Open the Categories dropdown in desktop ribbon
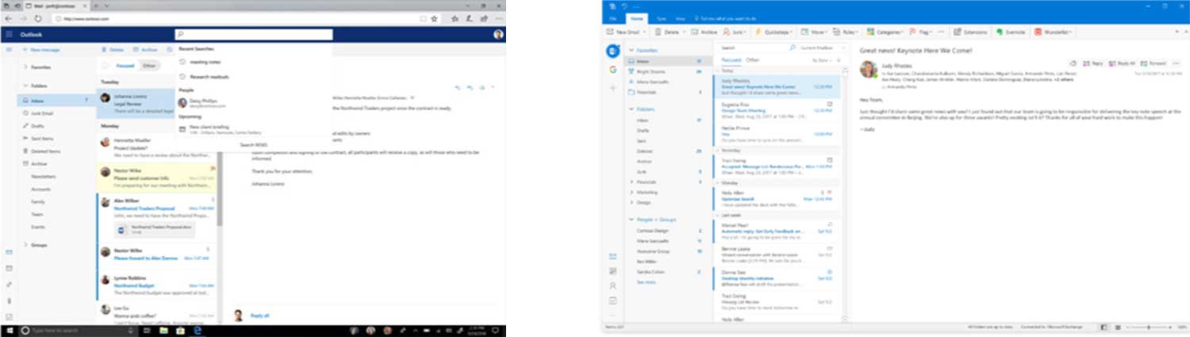Screen dimensions: 1190x337 pyautogui.click(x=901, y=32)
